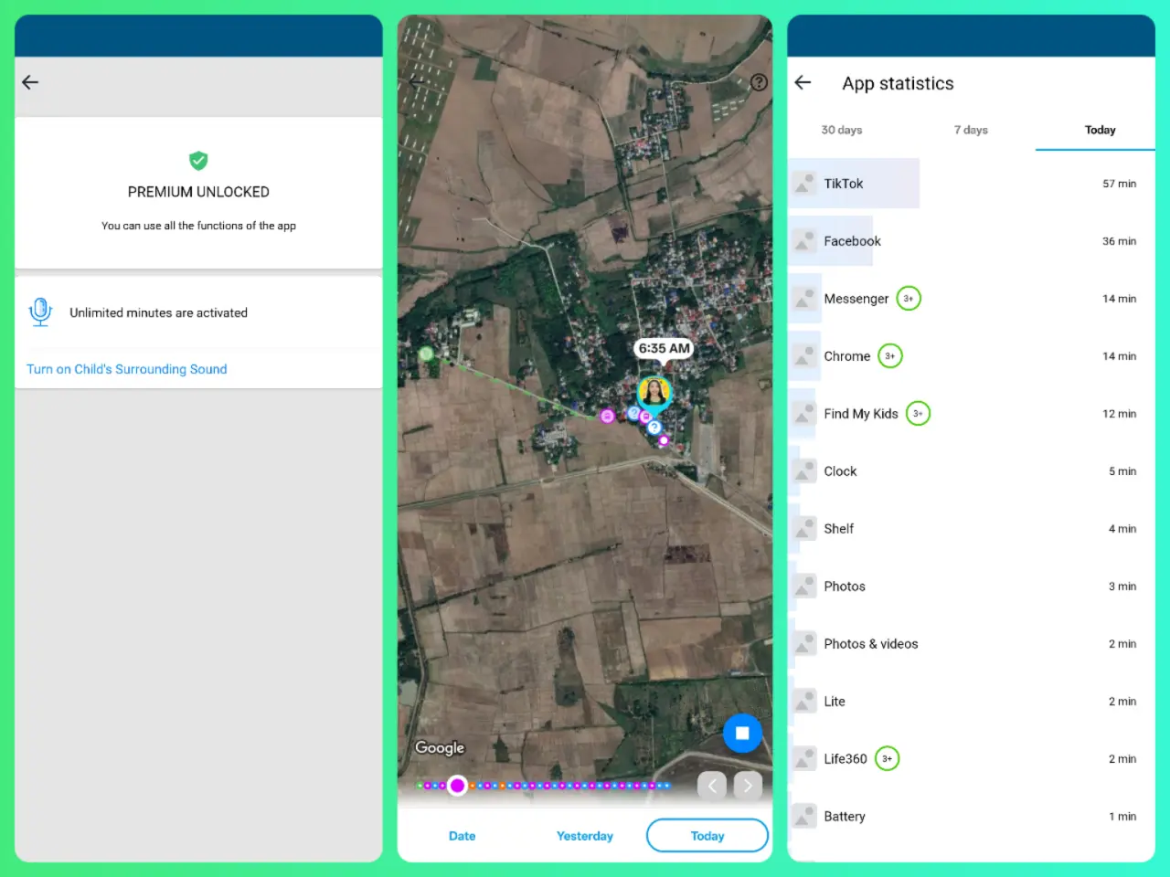Open the Facebook usage entry
Image resolution: width=1170 pixels, height=877 pixels.
(971, 241)
